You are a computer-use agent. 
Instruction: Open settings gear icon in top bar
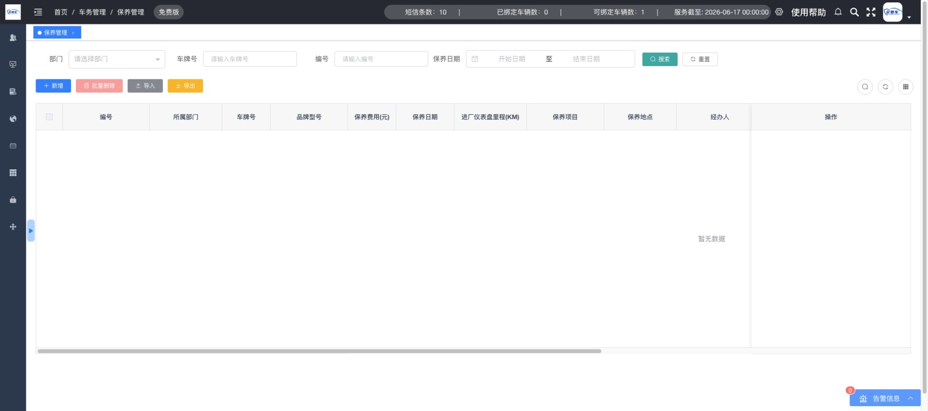tap(779, 12)
